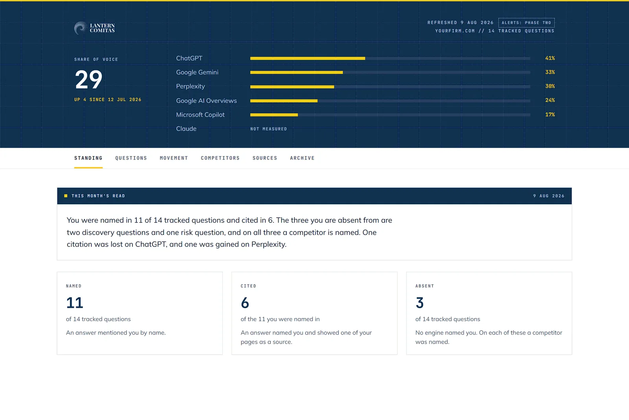
Task: Click 'An answer named you and showed' description
Action: 306,337
